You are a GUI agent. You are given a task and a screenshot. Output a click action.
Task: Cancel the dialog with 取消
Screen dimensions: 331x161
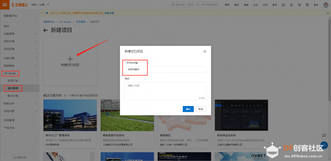(201, 109)
